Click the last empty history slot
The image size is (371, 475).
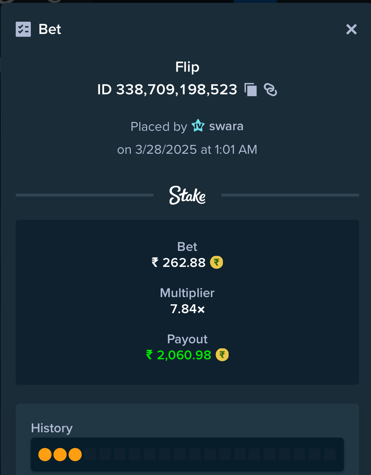click(330, 454)
